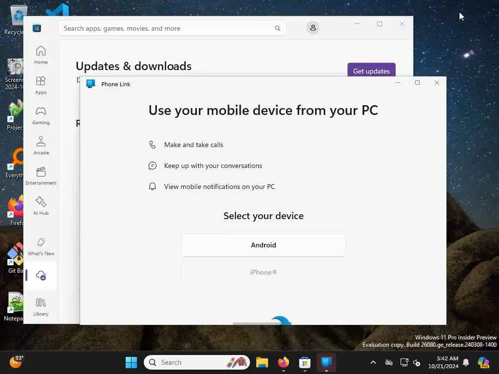Open the Windows Start menu

pyautogui.click(x=131, y=362)
